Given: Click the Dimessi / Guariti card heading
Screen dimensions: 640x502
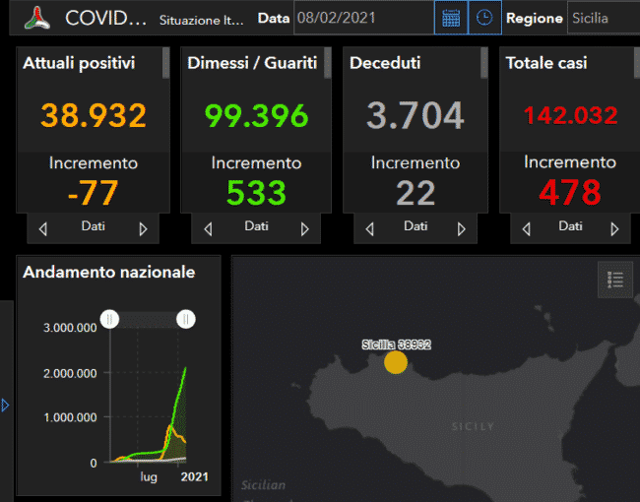Looking at the screenshot, I should coord(252,63).
